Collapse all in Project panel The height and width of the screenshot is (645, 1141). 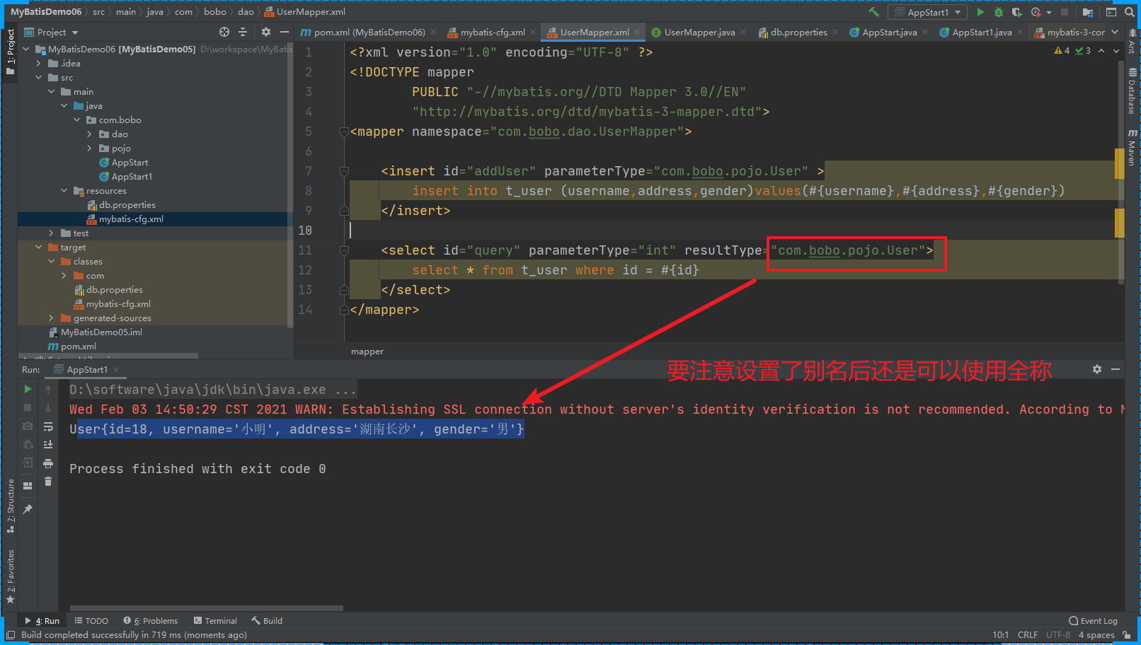coord(243,32)
